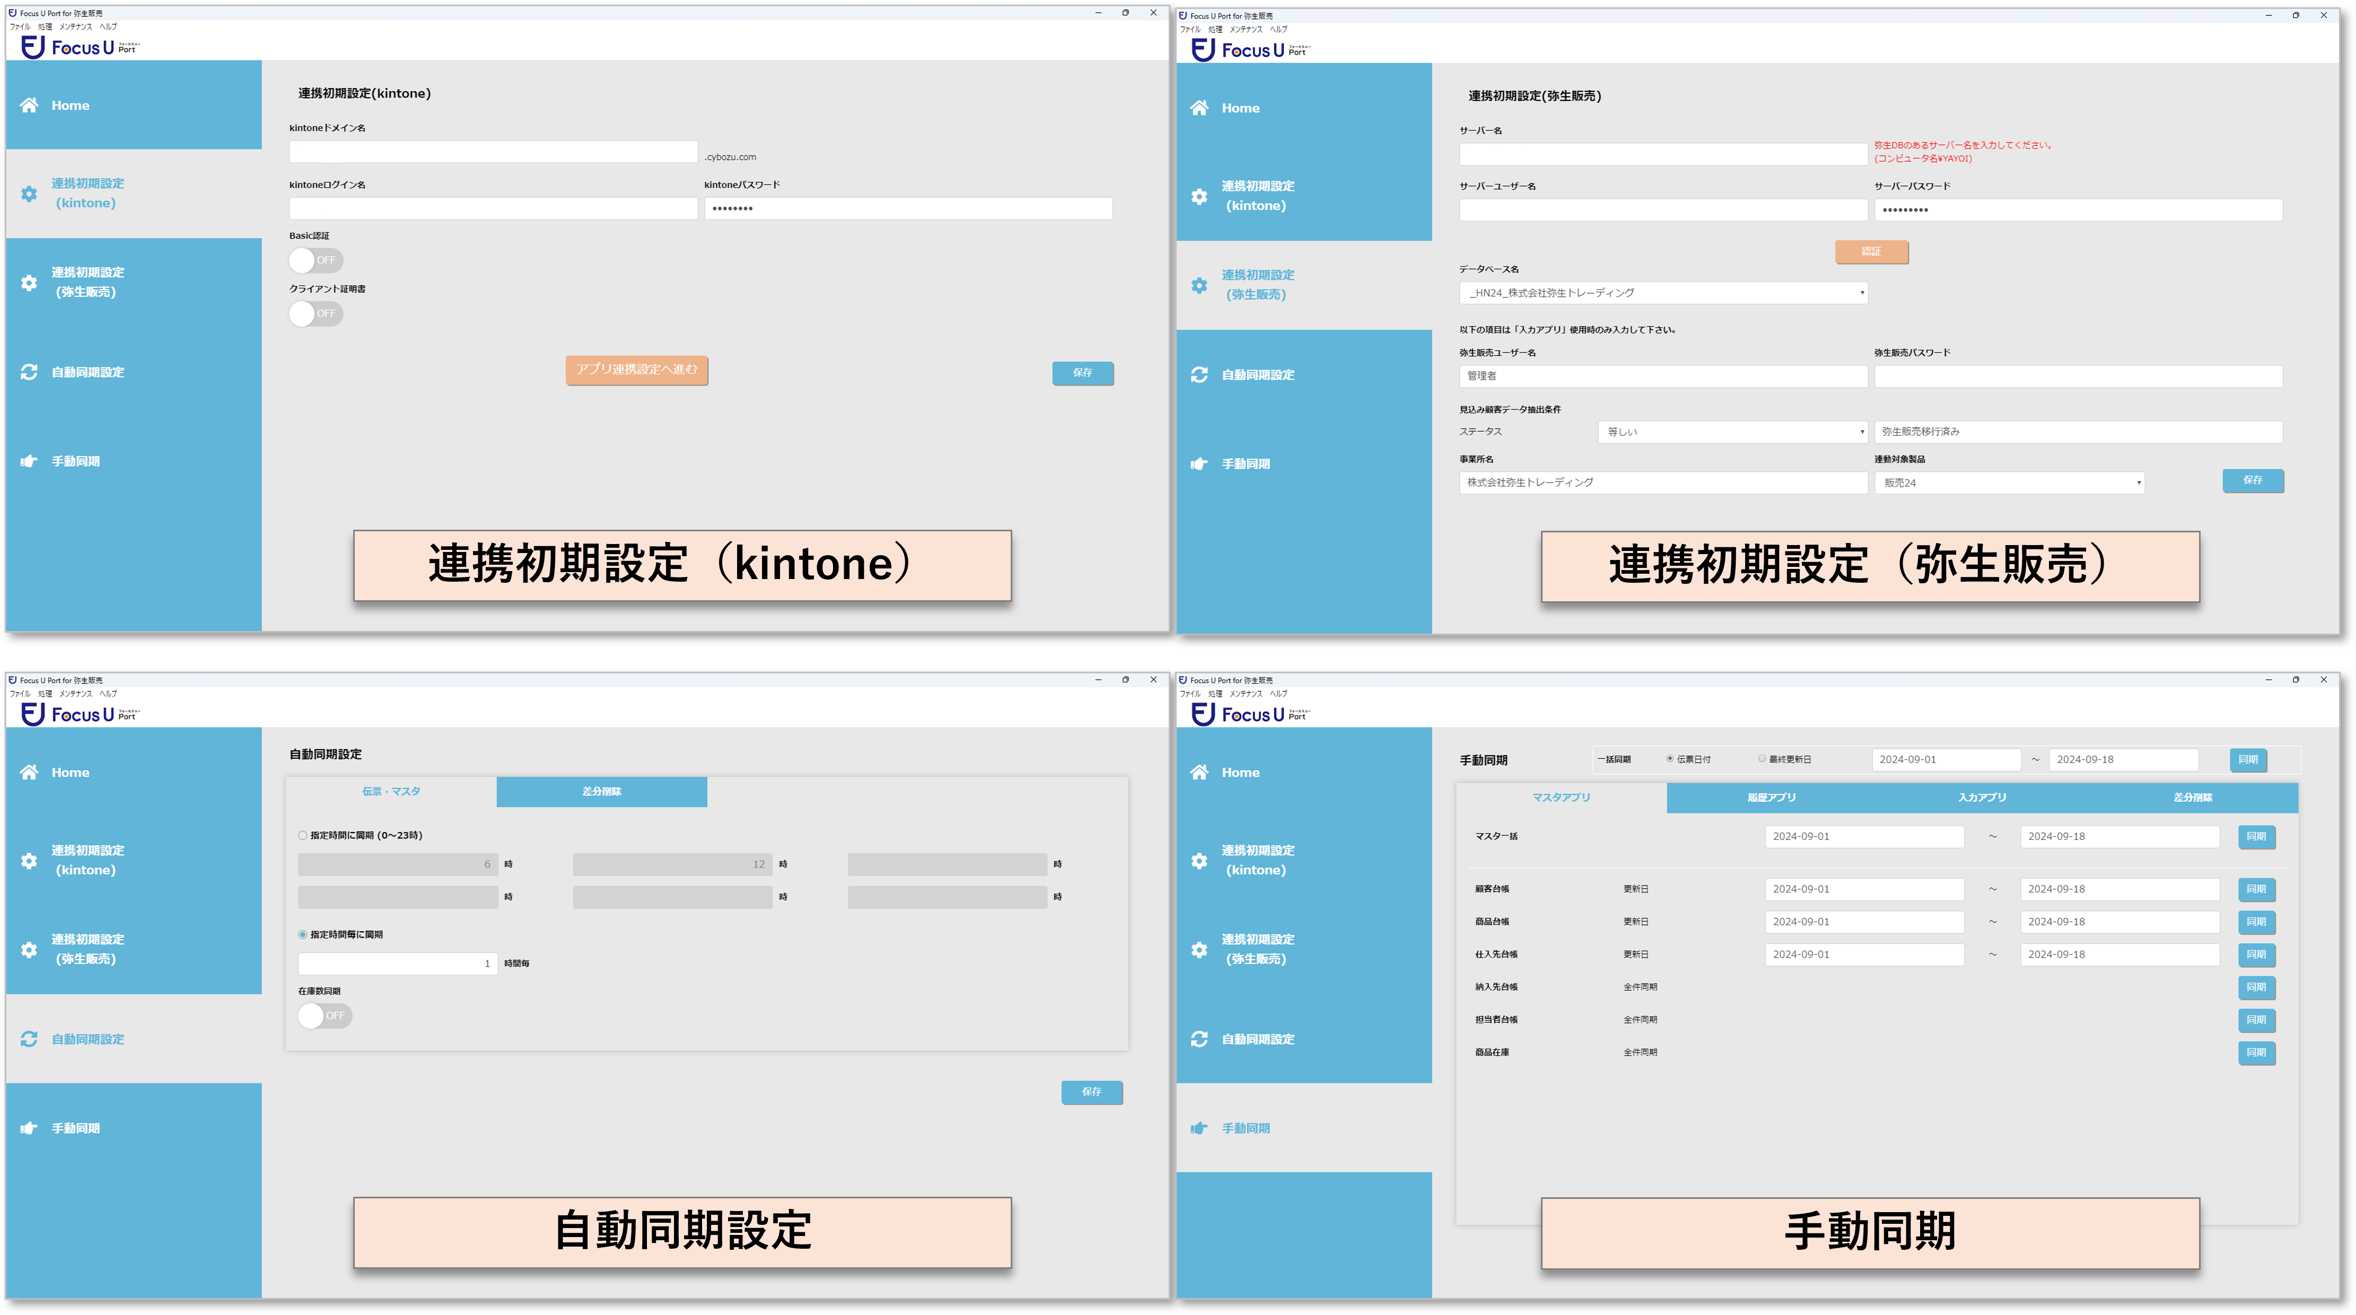
Task: Click 手動同期 hand icon in bottom-right window
Action: 1199,1127
